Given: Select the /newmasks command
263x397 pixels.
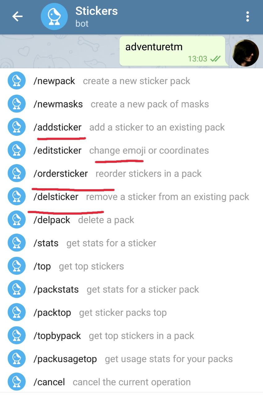Looking at the screenshot, I should tap(131, 104).
